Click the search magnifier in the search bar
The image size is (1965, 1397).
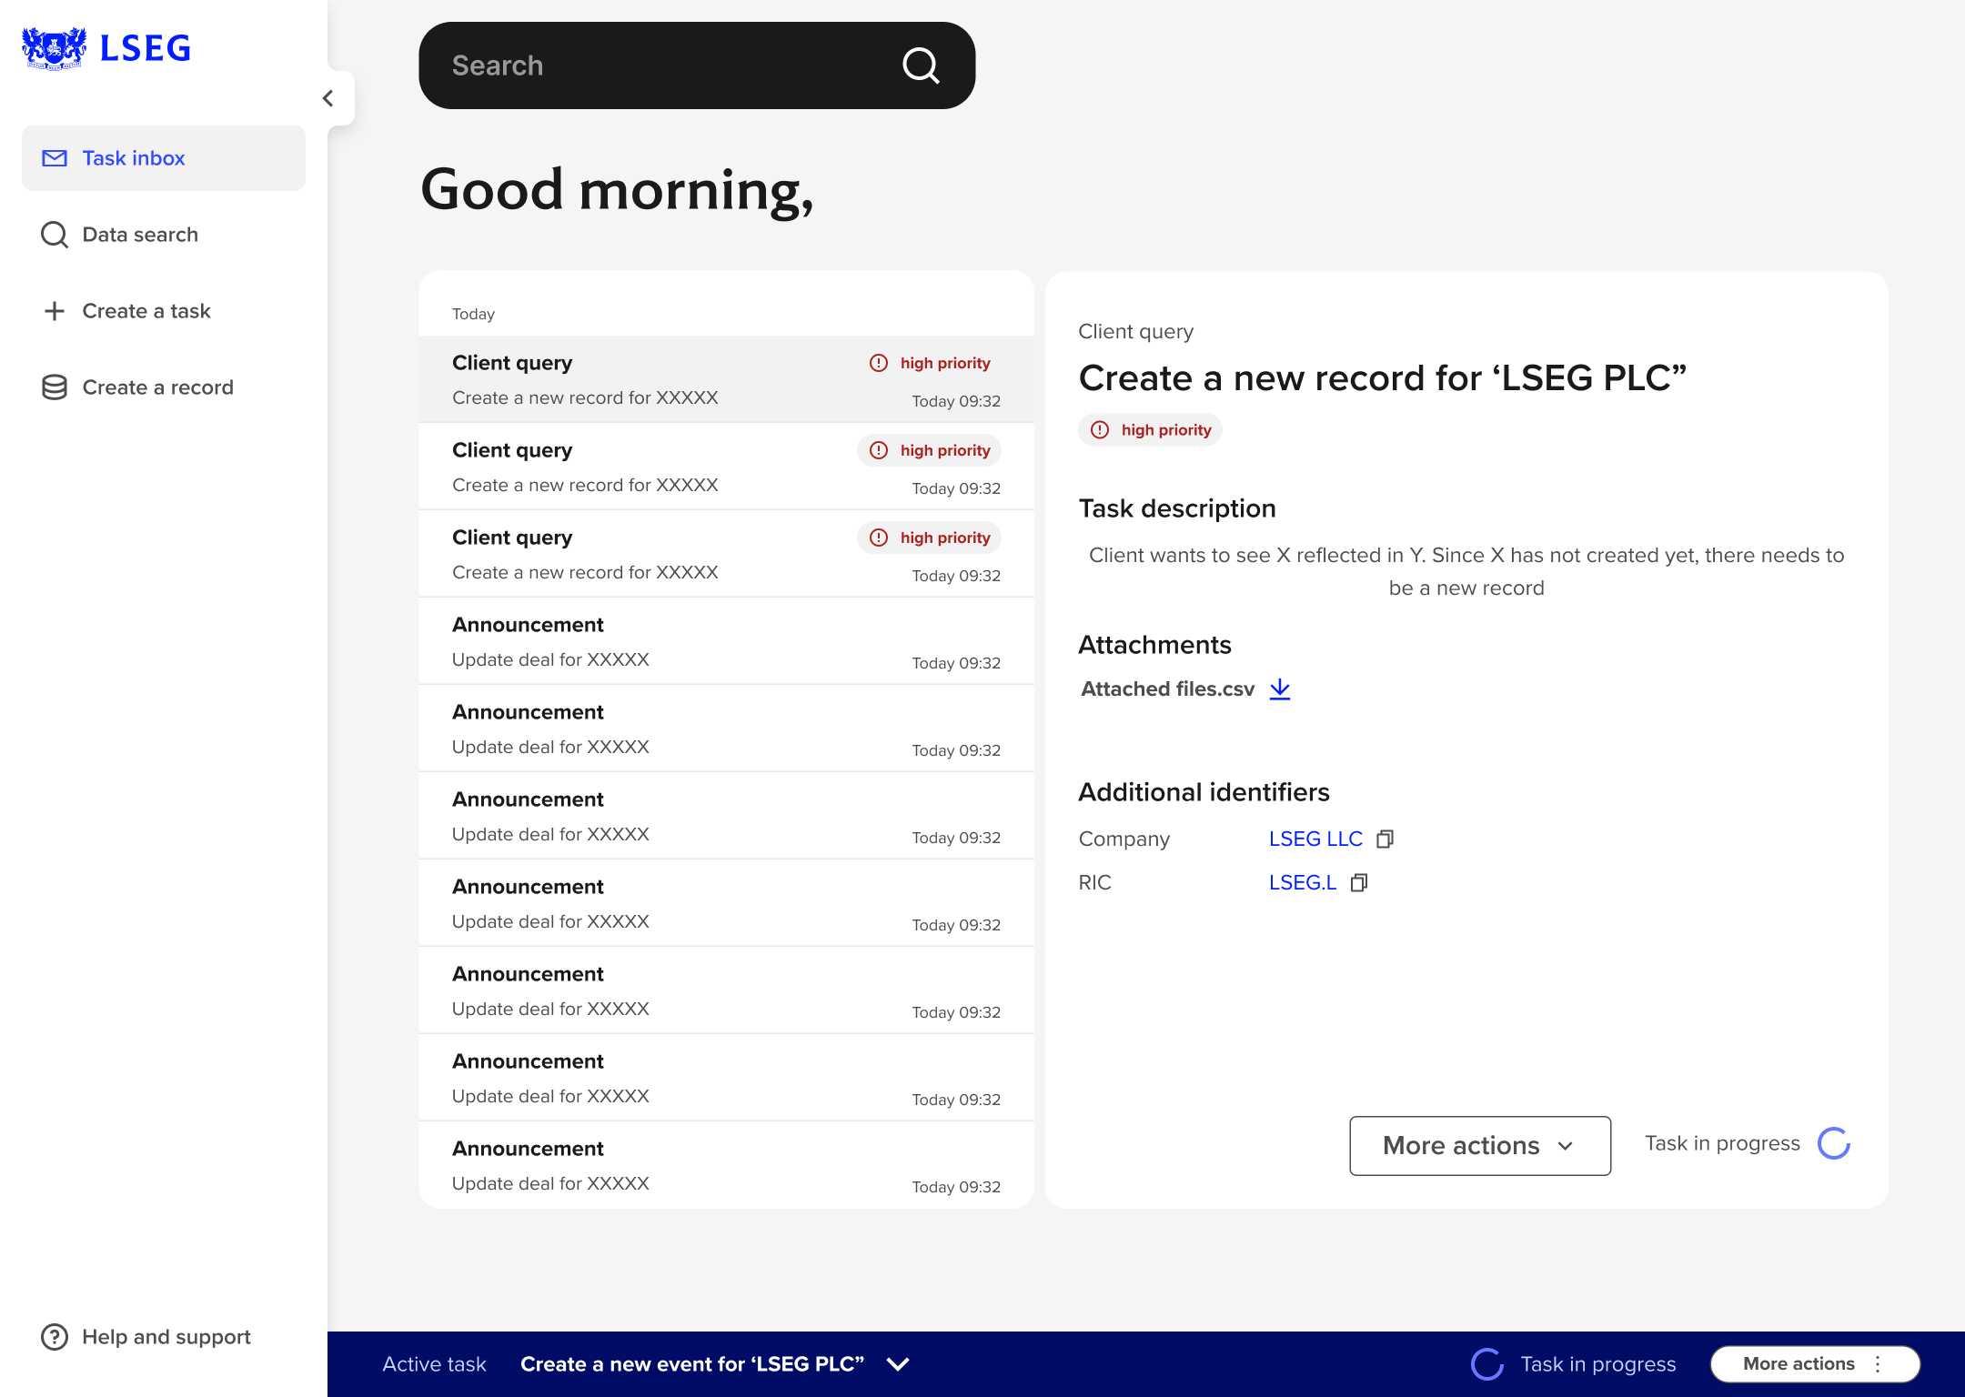coord(922,65)
